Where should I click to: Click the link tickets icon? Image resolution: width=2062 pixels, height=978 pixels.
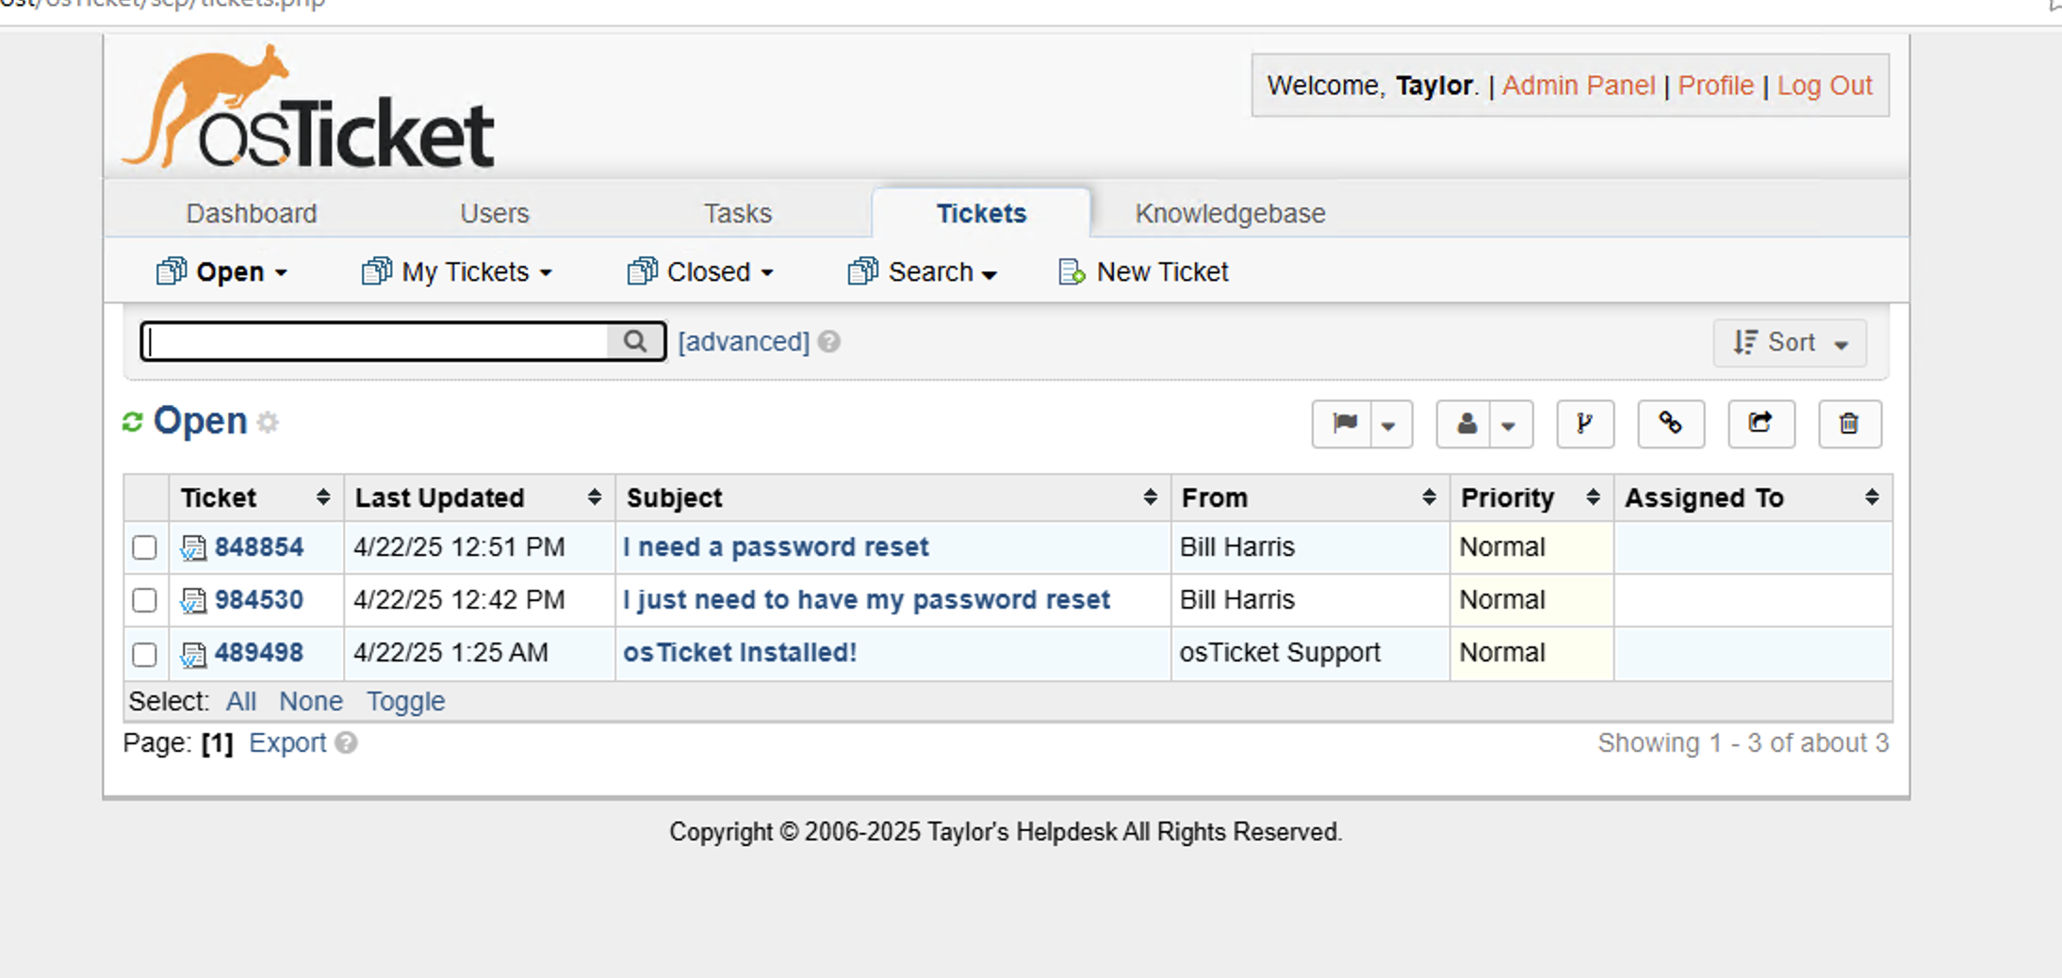click(x=1671, y=424)
